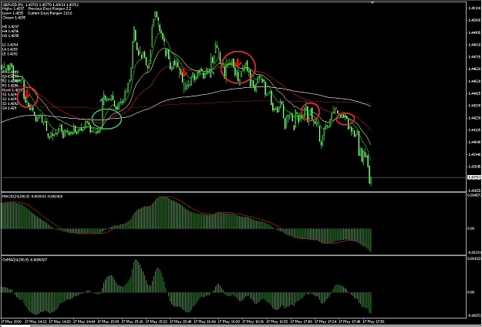Click the Pivot level label on chart
This screenshot has width=482, height=327.
11,90
